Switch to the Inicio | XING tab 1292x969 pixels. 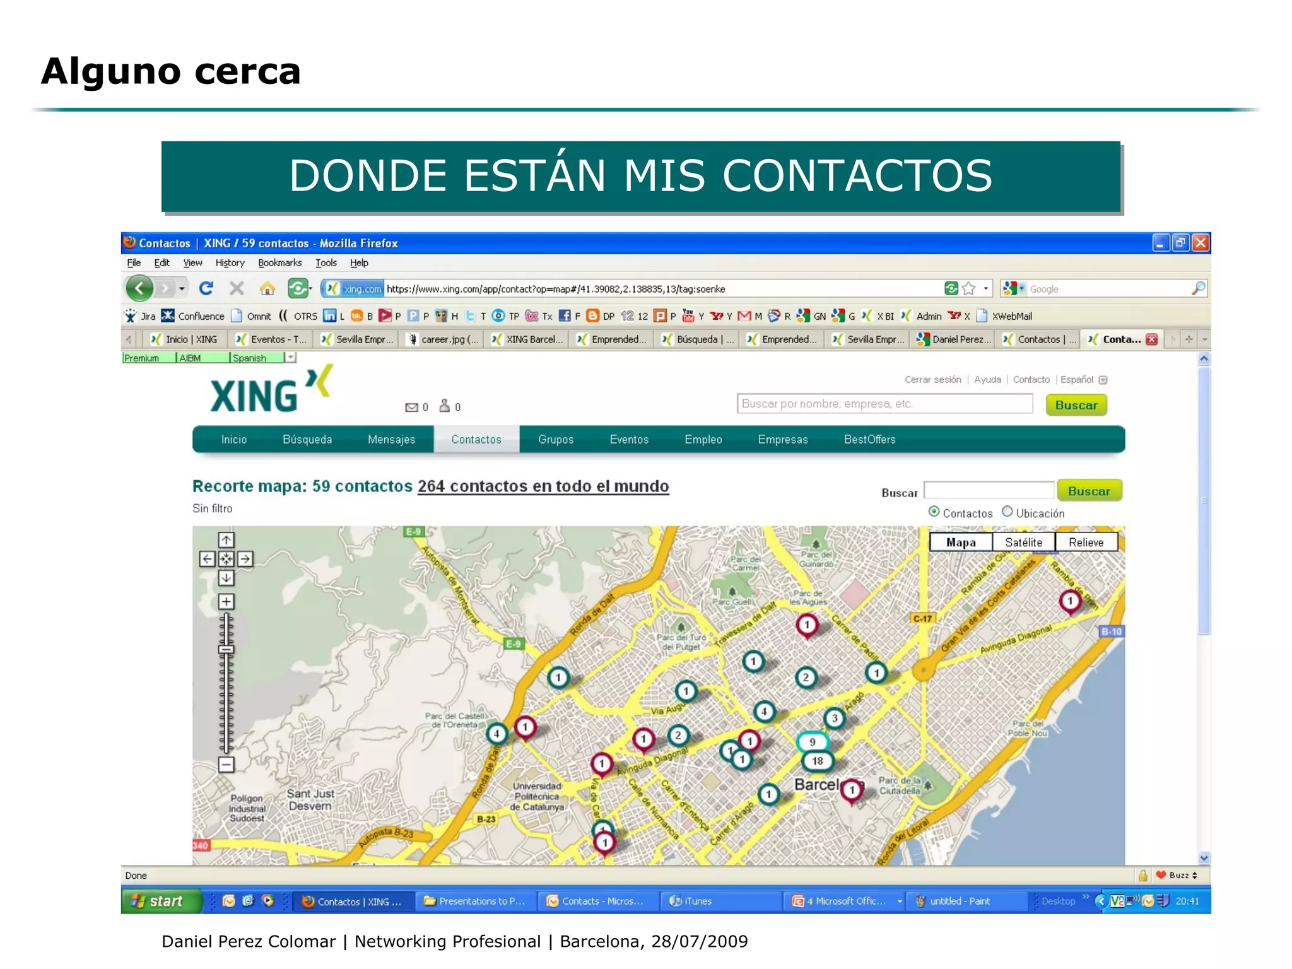pos(185,339)
